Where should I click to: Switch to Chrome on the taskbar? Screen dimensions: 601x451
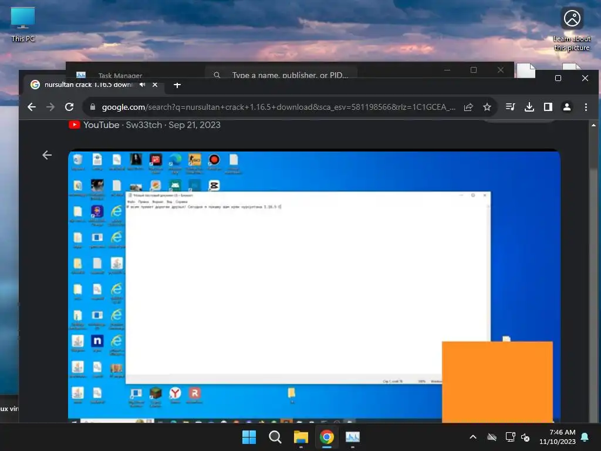(x=327, y=437)
